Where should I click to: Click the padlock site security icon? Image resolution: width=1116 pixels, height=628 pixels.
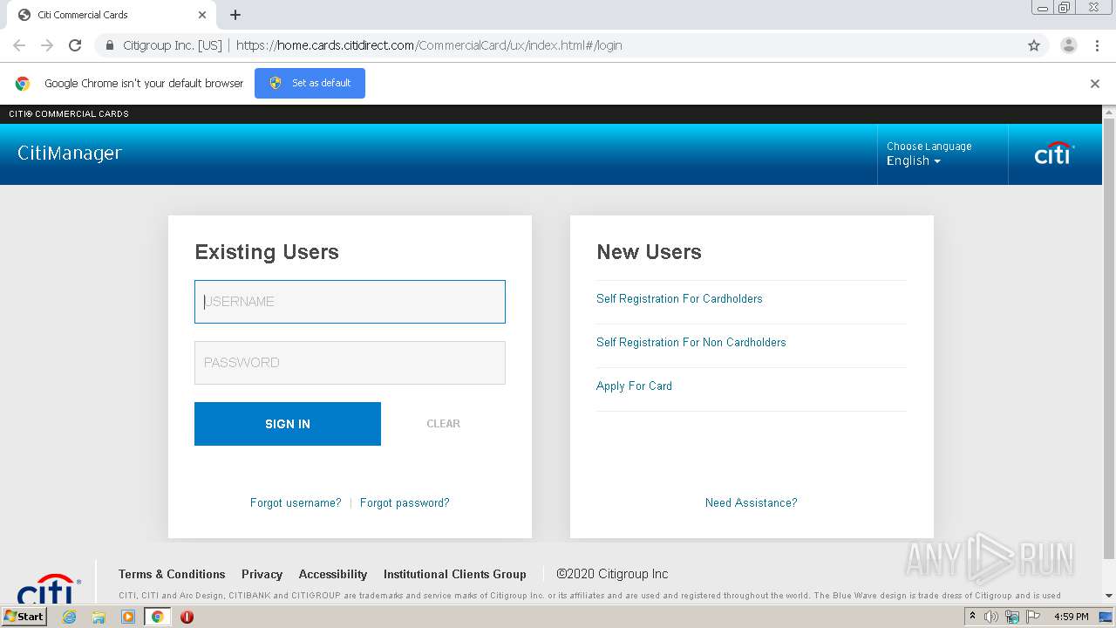pyautogui.click(x=110, y=45)
